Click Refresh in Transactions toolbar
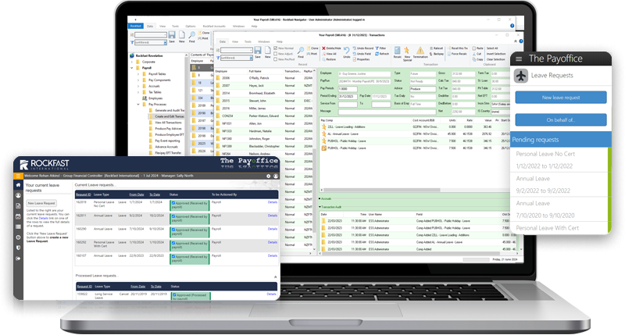 pyautogui.click(x=382, y=54)
